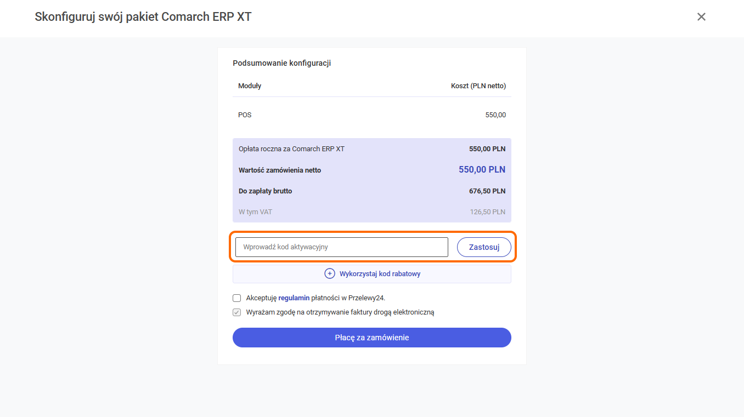This screenshot has width=744, height=417.
Task: Click the Podsumowanie konfiguracji heading
Action: click(x=281, y=63)
